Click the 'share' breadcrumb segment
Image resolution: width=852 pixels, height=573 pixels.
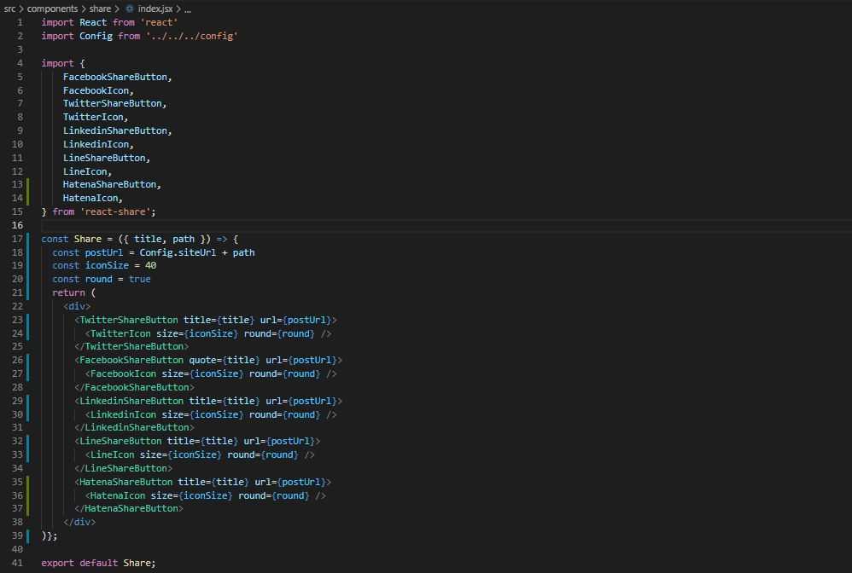[100, 9]
